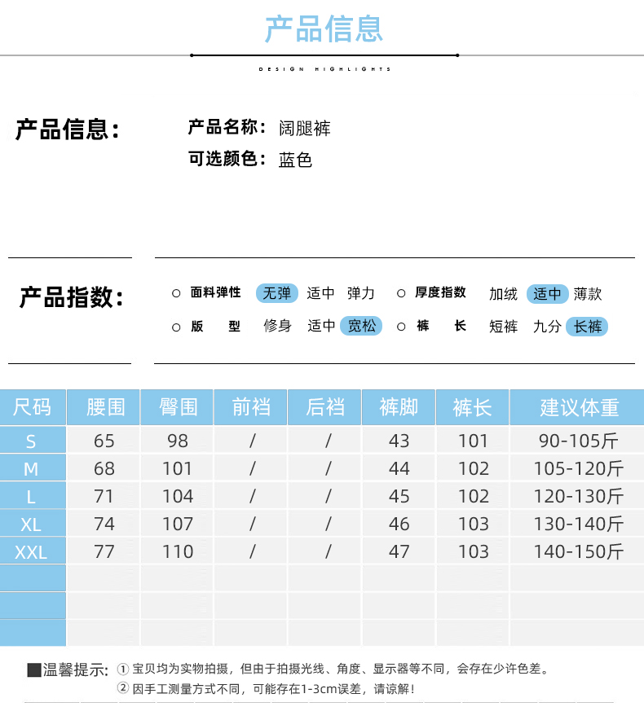The image size is (644, 720).
Task: Choose the 九分 length option
Action: tap(547, 327)
